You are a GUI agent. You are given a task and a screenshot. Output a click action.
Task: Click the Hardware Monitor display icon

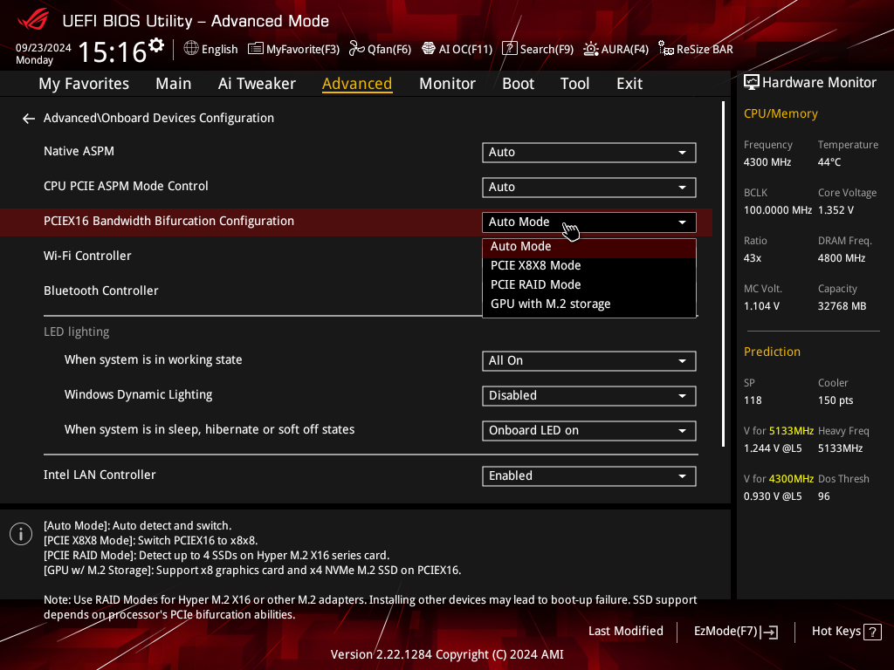click(x=752, y=83)
